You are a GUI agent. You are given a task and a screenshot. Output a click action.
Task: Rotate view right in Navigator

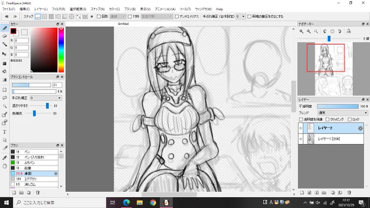tap(340, 32)
